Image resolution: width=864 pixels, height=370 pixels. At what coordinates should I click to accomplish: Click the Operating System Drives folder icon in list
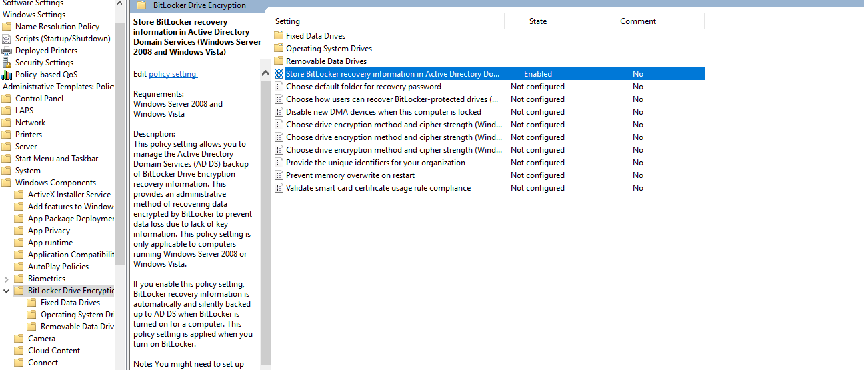pyautogui.click(x=279, y=49)
